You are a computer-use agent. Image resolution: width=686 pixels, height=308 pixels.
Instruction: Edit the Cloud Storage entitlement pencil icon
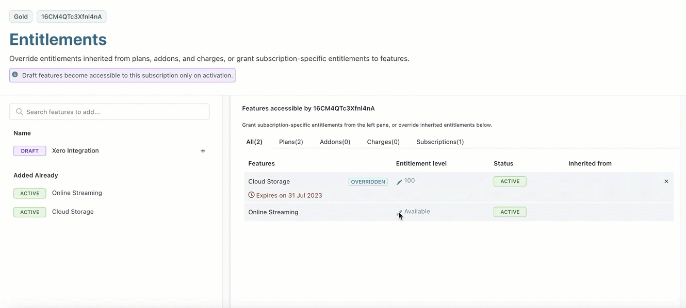coord(399,182)
